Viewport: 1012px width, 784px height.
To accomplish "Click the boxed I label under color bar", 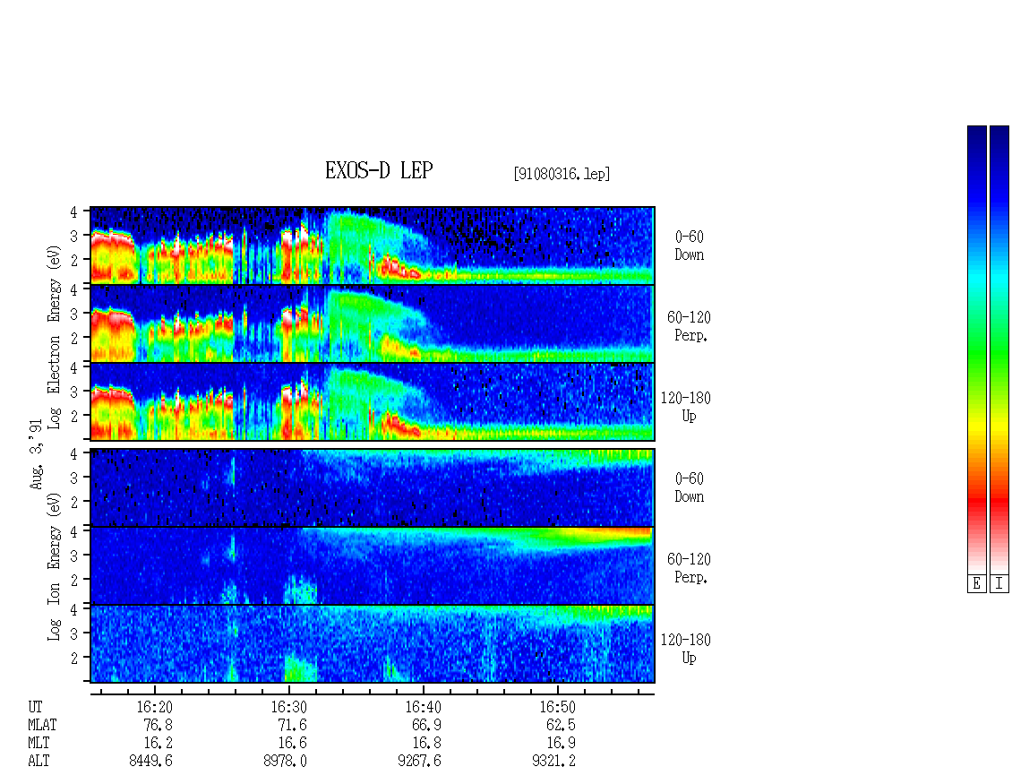I will 999,583.
